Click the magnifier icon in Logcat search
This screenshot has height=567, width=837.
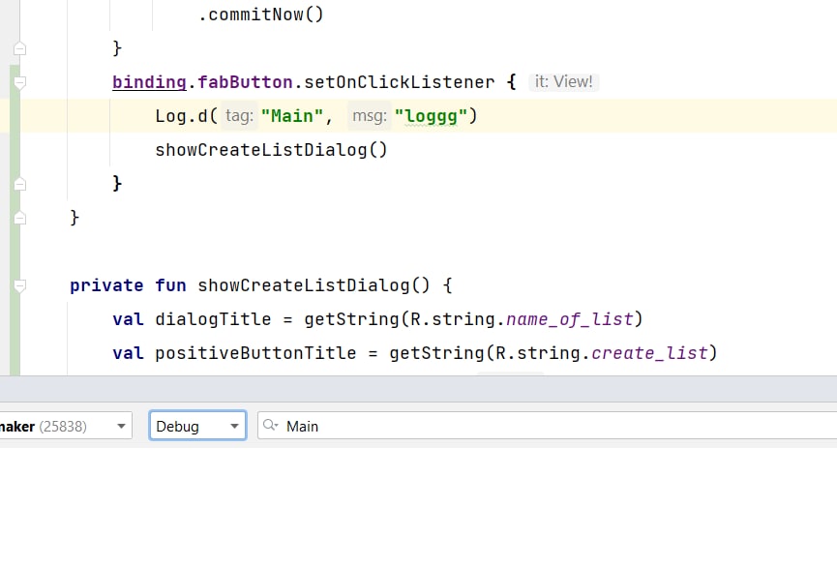click(271, 426)
